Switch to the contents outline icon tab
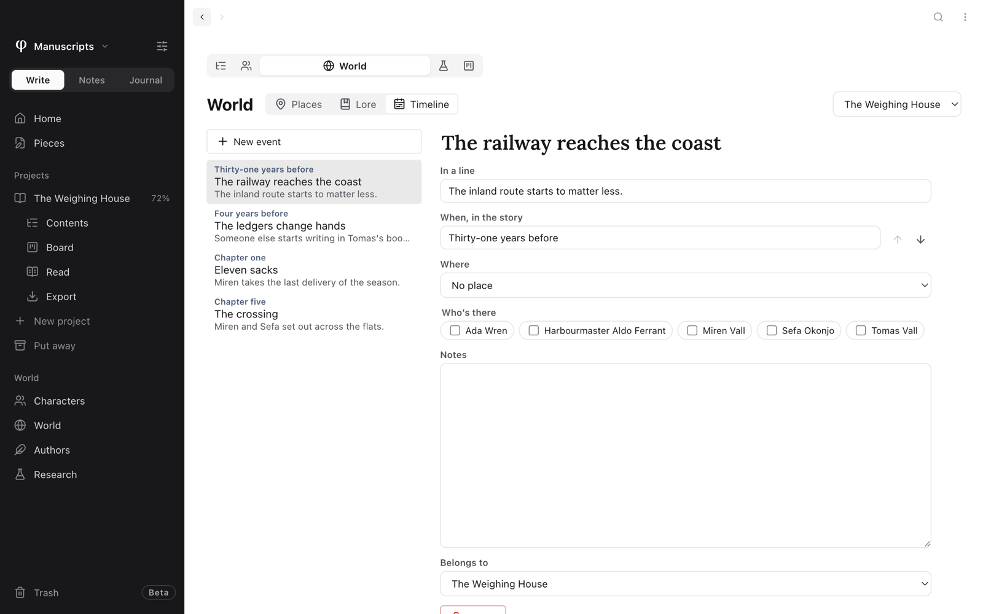This screenshot has width=983, height=614. (221, 66)
